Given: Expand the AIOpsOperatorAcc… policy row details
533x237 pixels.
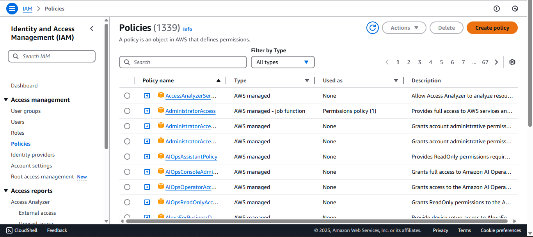Looking at the screenshot, I should [x=147, y=187].
